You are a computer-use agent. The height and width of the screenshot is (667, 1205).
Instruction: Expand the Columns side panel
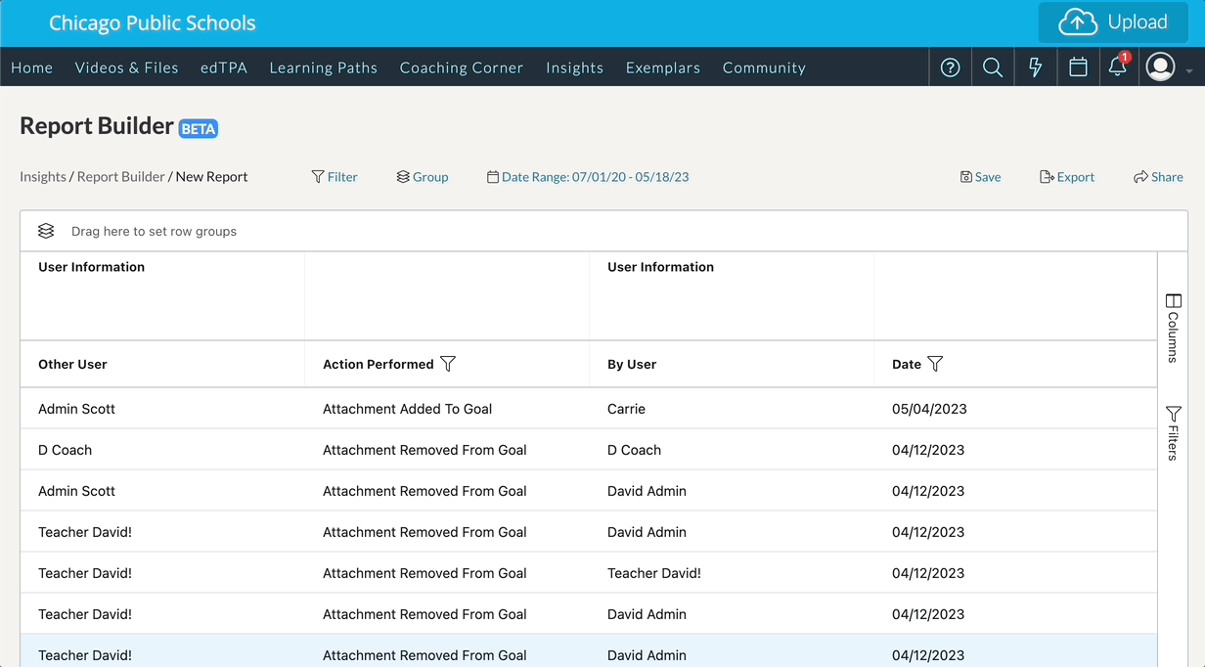1173,328
